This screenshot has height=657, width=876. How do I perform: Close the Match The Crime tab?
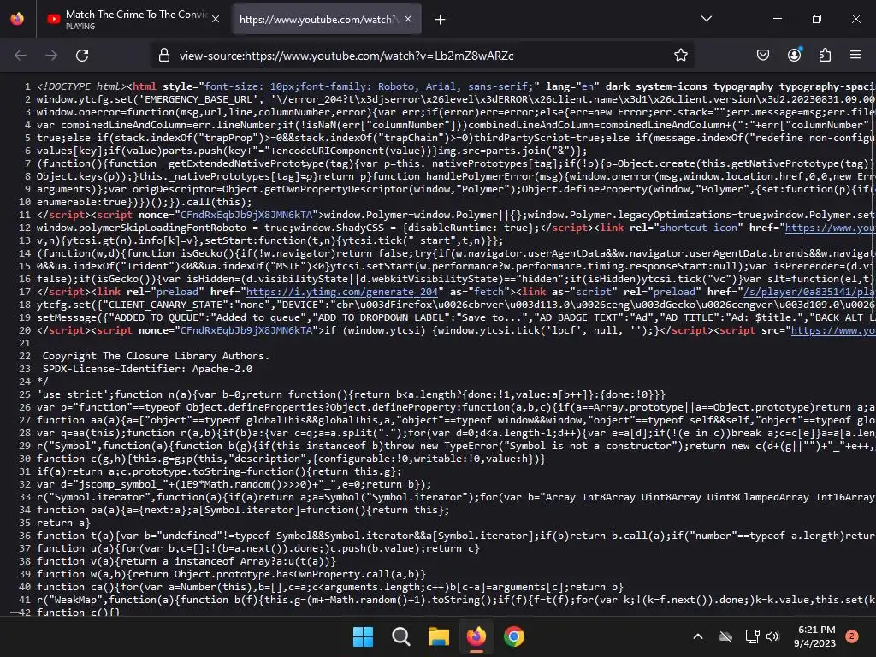[x=216, y=19]
